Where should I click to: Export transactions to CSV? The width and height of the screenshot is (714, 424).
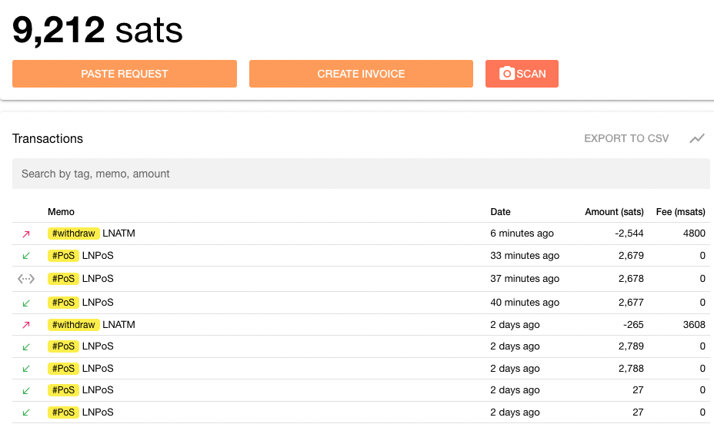click(x=626, y=138)
